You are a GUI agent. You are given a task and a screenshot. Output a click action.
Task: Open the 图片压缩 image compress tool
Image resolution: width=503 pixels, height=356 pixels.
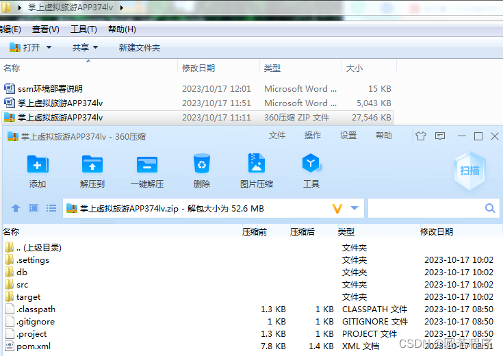coord(257,163)
